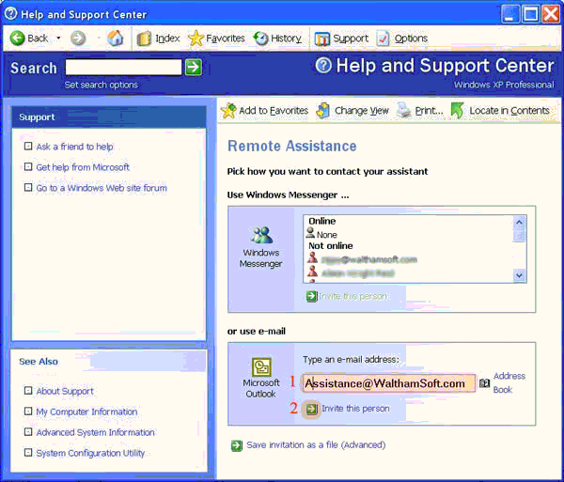The height and width of the screenshot is (482, 564).
Task: Click the e-mail address input field
Action: click(388, 383)
